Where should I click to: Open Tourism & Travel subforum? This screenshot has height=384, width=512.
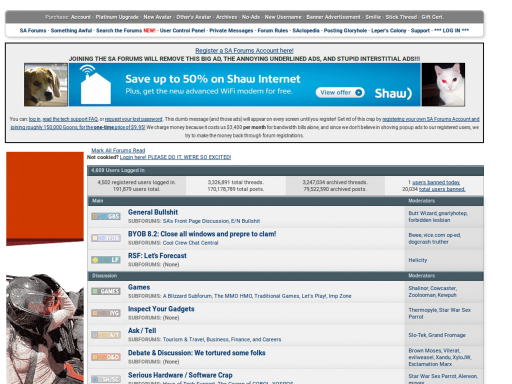tap(183, 339)
